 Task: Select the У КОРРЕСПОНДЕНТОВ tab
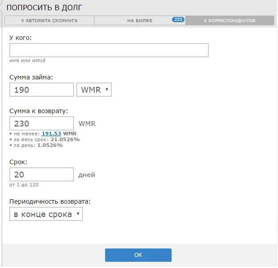tap(230, 20)
